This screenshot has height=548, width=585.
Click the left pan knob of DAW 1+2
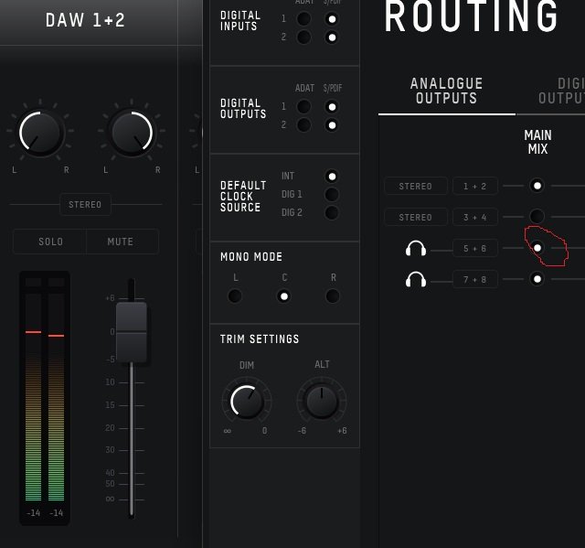pos(39,132)
